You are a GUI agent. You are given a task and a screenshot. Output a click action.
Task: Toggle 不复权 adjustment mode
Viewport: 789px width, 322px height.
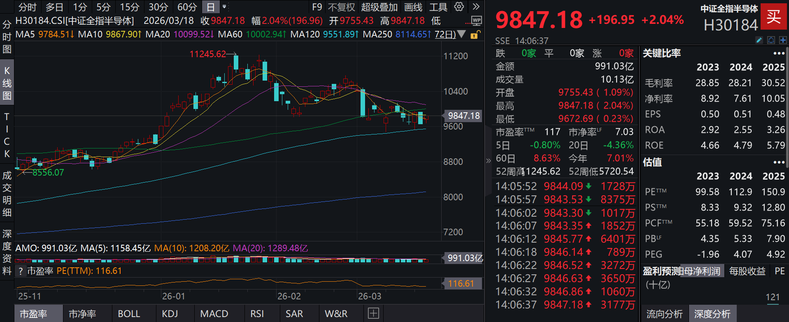coord(341,7)
